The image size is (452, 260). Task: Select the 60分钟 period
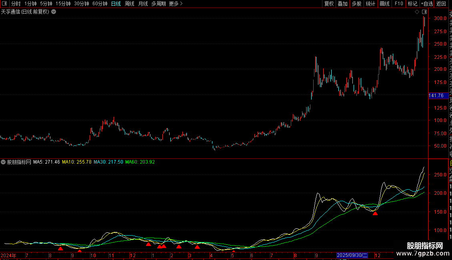(x=100, y=4)
